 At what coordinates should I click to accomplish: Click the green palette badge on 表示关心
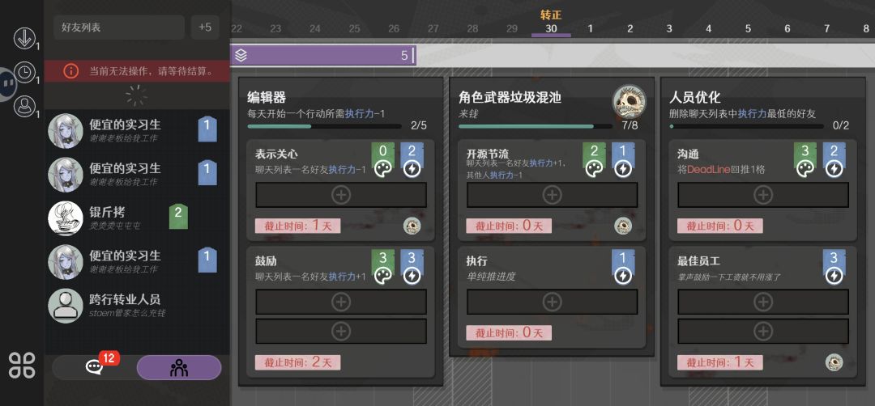[x=382, y=160]
